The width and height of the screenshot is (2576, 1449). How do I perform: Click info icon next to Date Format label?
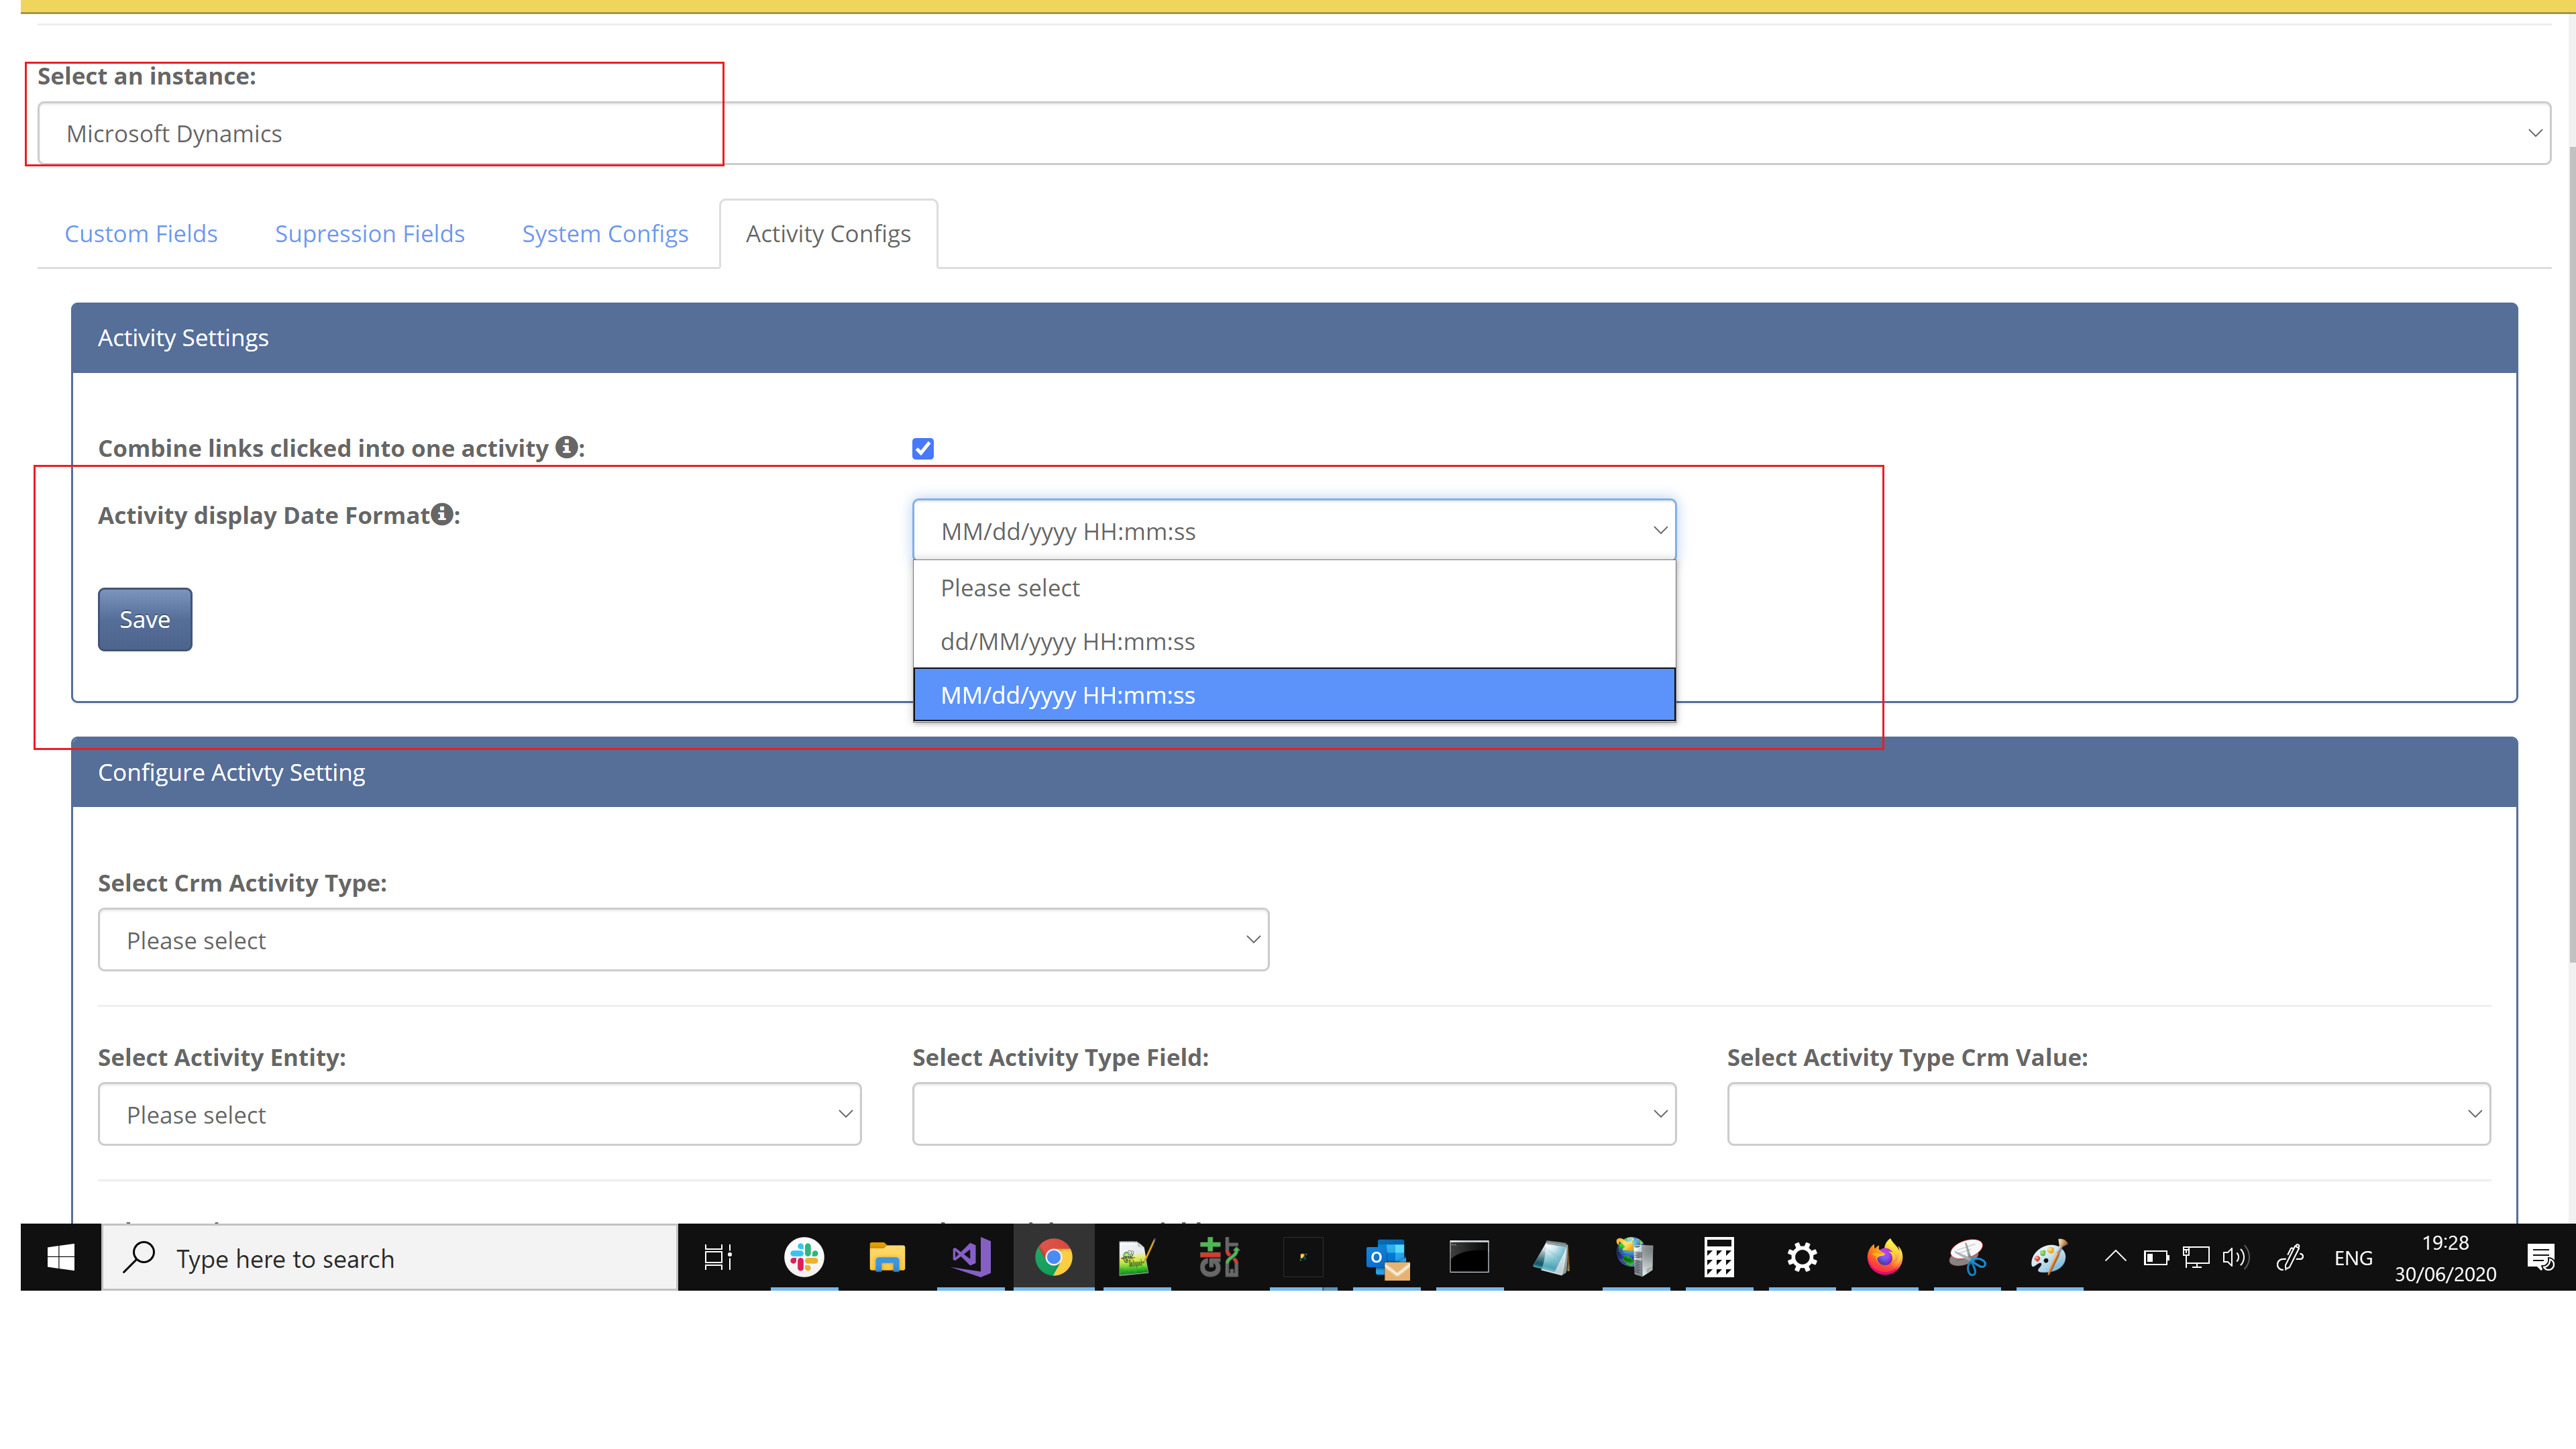[442, 514]
